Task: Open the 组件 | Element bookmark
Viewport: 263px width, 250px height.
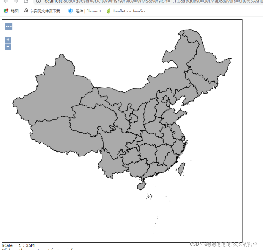Action: point(85,11)
